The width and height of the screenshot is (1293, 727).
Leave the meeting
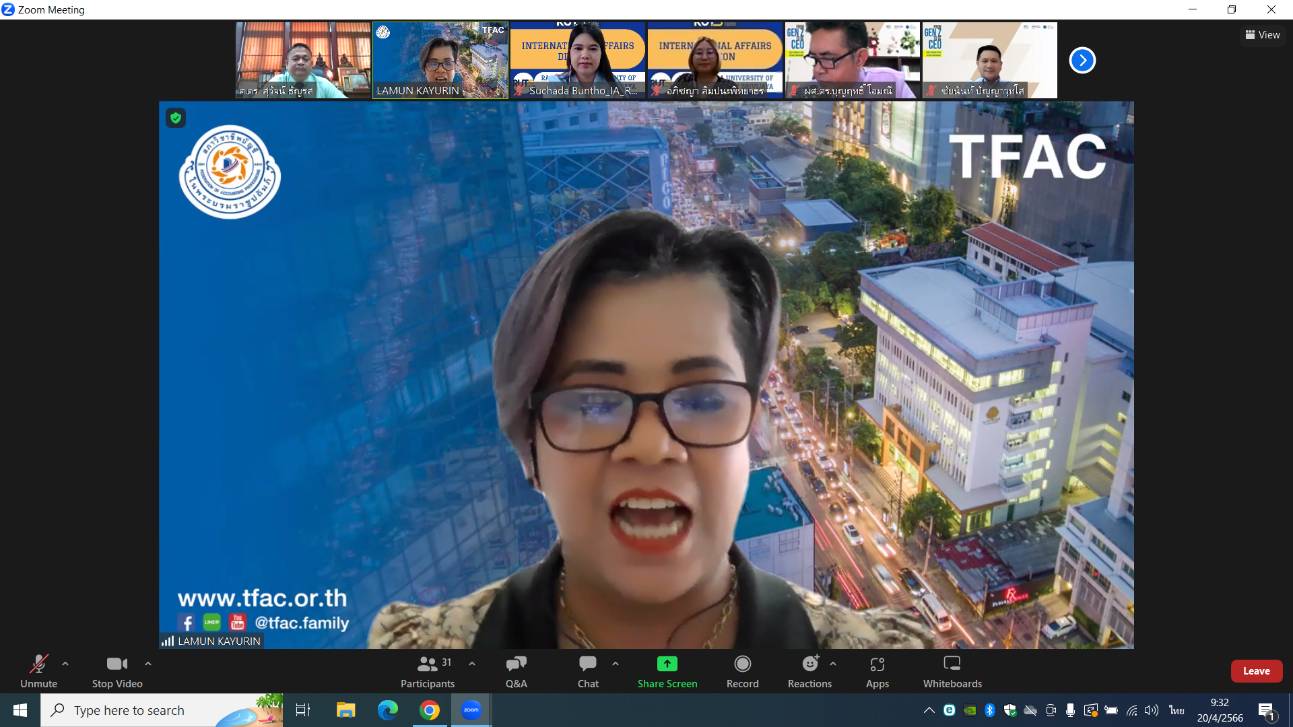(x=1257, y=671)
